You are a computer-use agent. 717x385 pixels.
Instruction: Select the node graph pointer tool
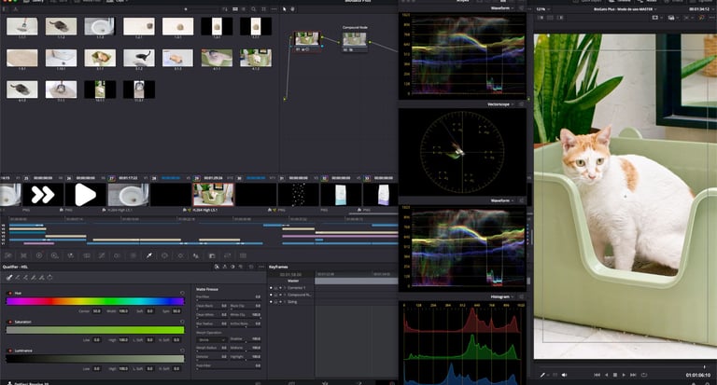click(285, 9)
